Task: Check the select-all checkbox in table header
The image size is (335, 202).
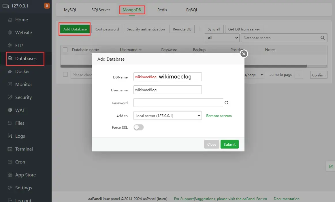Action: pos(65,50)
